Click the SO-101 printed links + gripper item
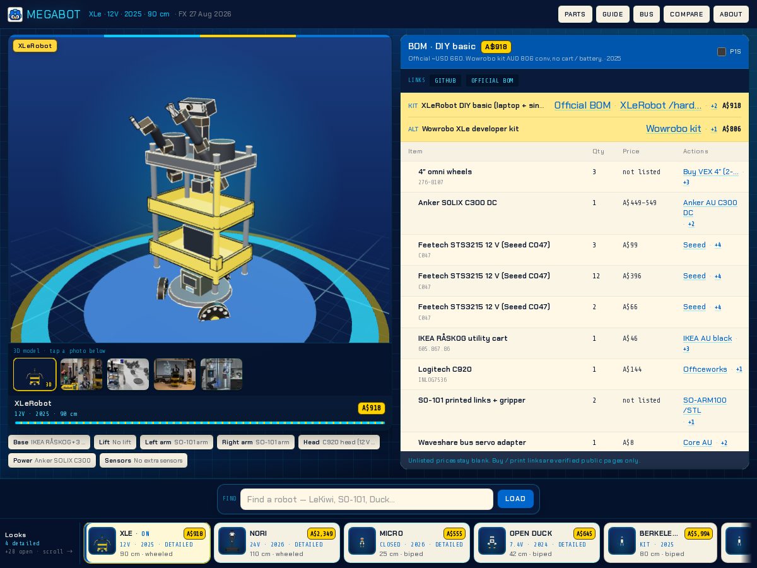 [x=472, y=400]
